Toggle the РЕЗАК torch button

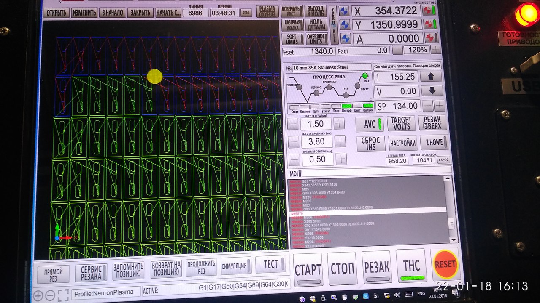tap(377, 268)
